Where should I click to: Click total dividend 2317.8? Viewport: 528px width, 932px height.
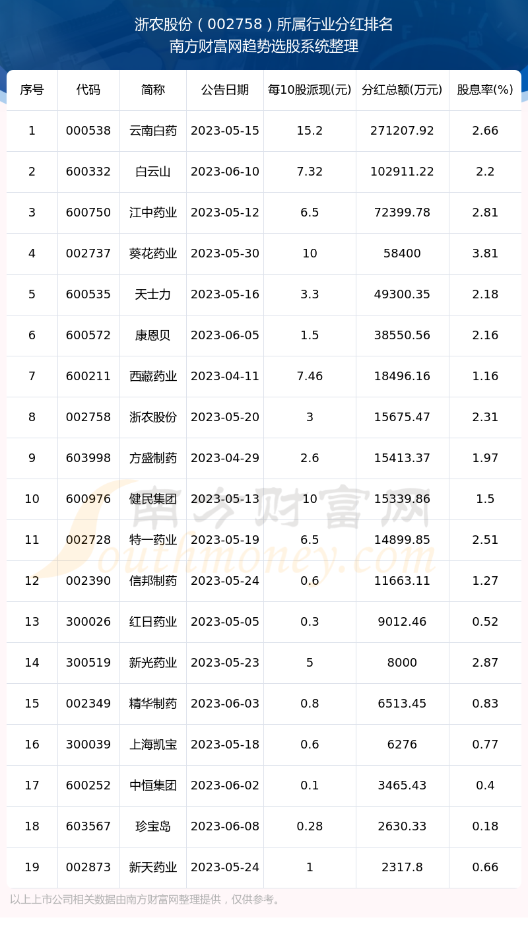point(402,867)
